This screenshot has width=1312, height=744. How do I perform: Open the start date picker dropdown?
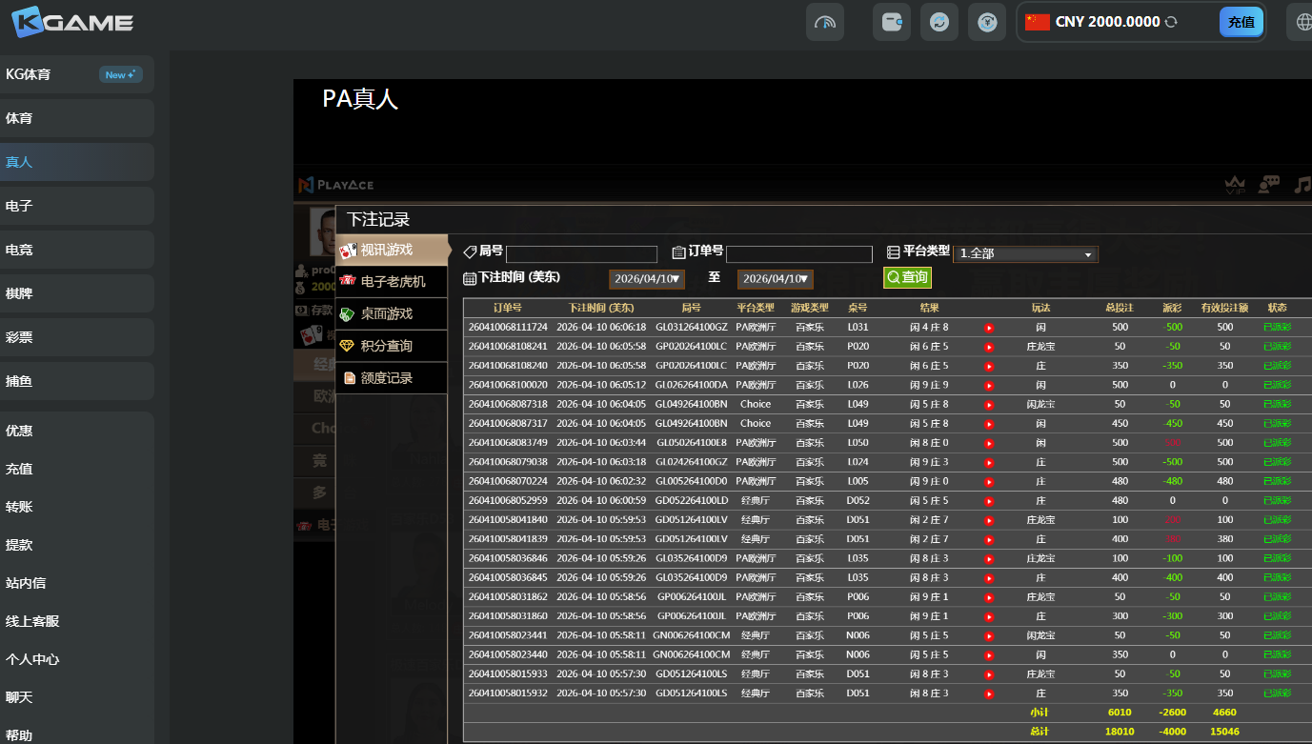tap(645, 279)
